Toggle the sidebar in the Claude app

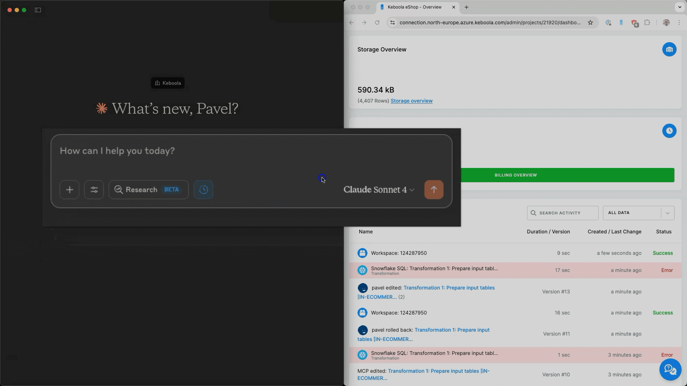click(38, 10)
